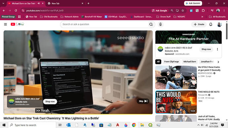Open the Drone Stuff bookmarks folder

(x=164, y=17)
